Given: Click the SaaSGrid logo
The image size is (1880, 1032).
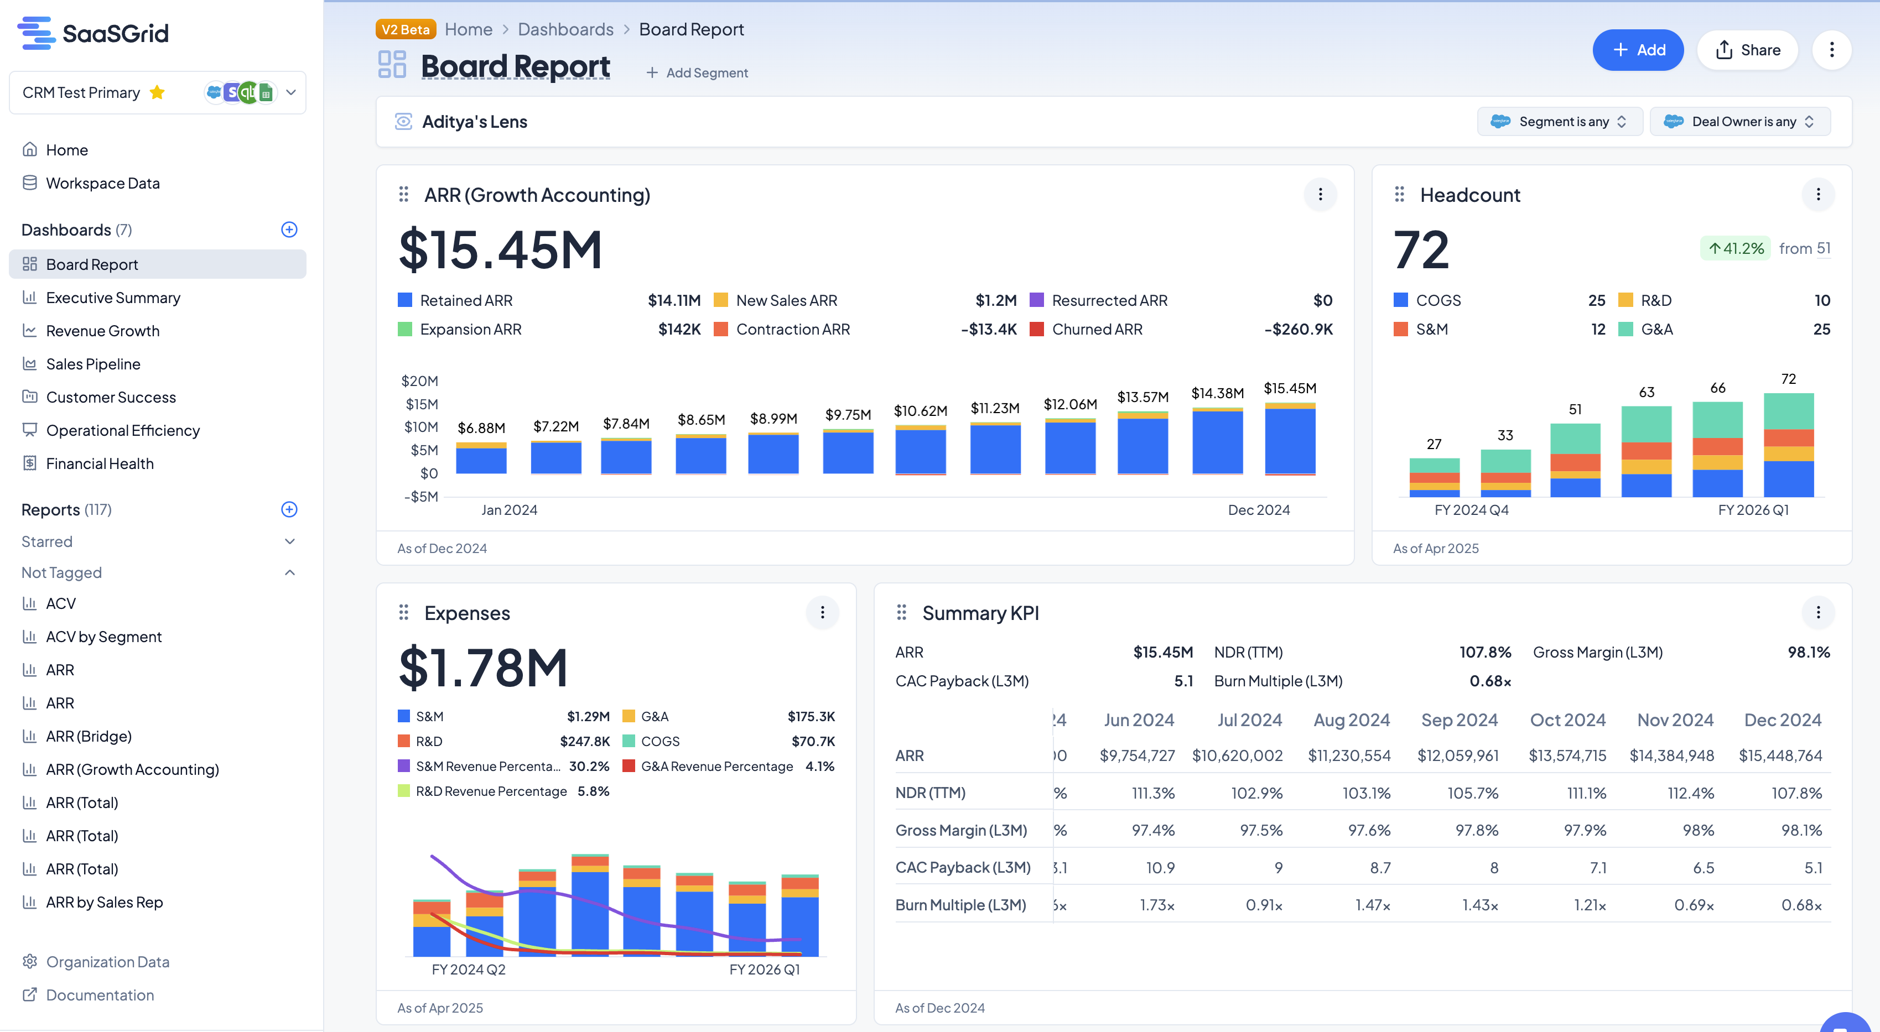Looking at the screenshot, I should click(x=94, y=33).
